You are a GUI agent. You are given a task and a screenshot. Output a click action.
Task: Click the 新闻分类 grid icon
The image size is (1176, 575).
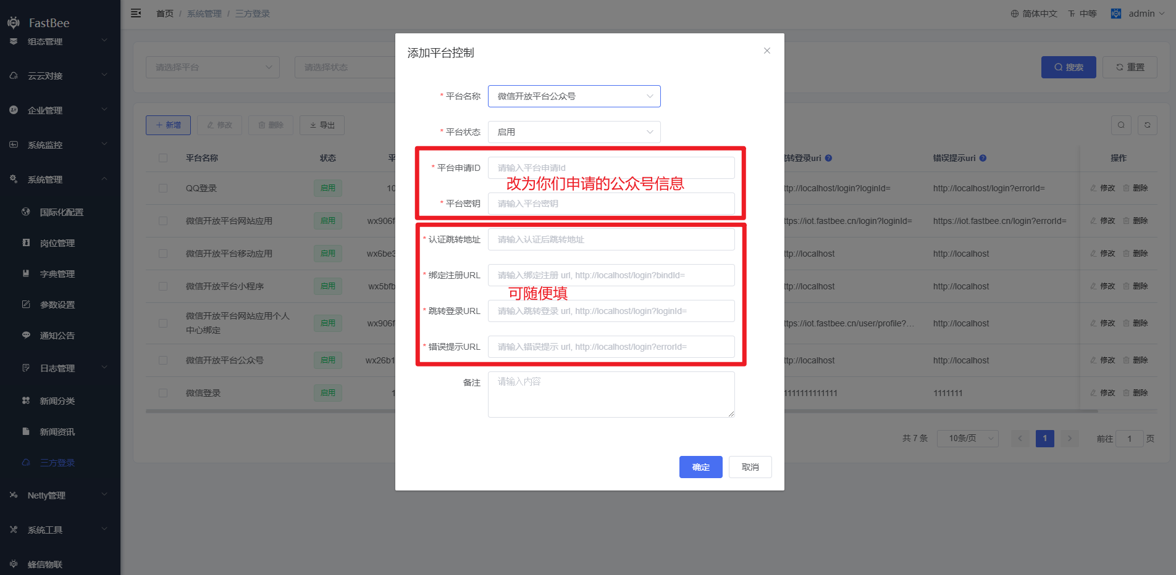tap(26, 400)
